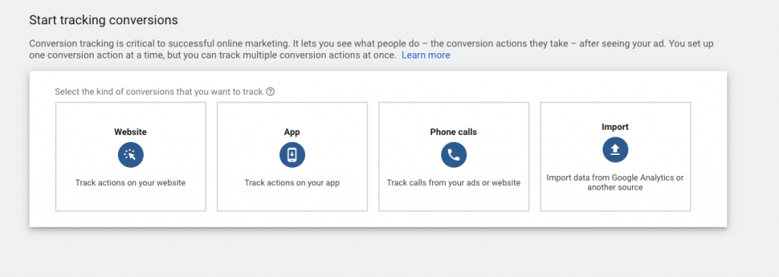
Task: Click the Phone calls handset icon
Action: pos(453,155)
